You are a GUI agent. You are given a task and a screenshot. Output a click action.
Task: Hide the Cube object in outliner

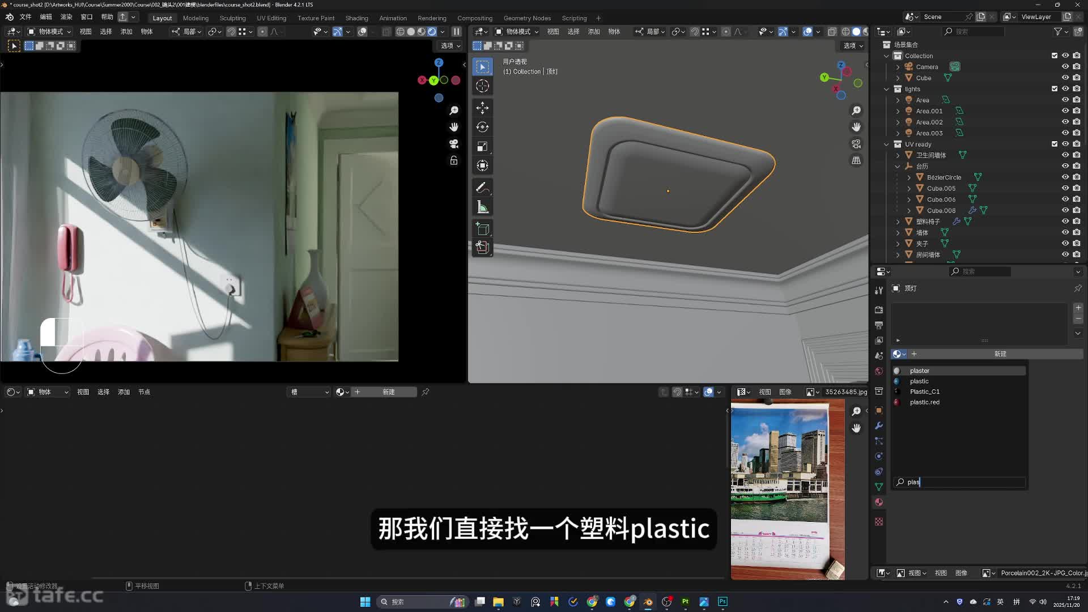tap(1065, 78)
